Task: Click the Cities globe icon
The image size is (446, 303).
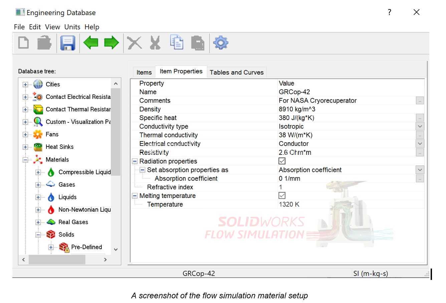Action: tap(38, 84)
